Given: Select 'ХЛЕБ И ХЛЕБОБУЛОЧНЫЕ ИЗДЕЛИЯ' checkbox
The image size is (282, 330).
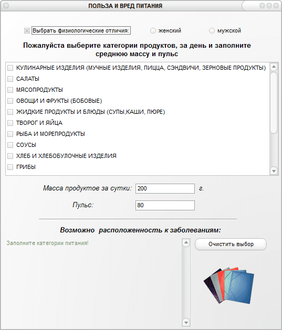Looking at the screenshot, I should pyautogui.click(x=10, y=156).
